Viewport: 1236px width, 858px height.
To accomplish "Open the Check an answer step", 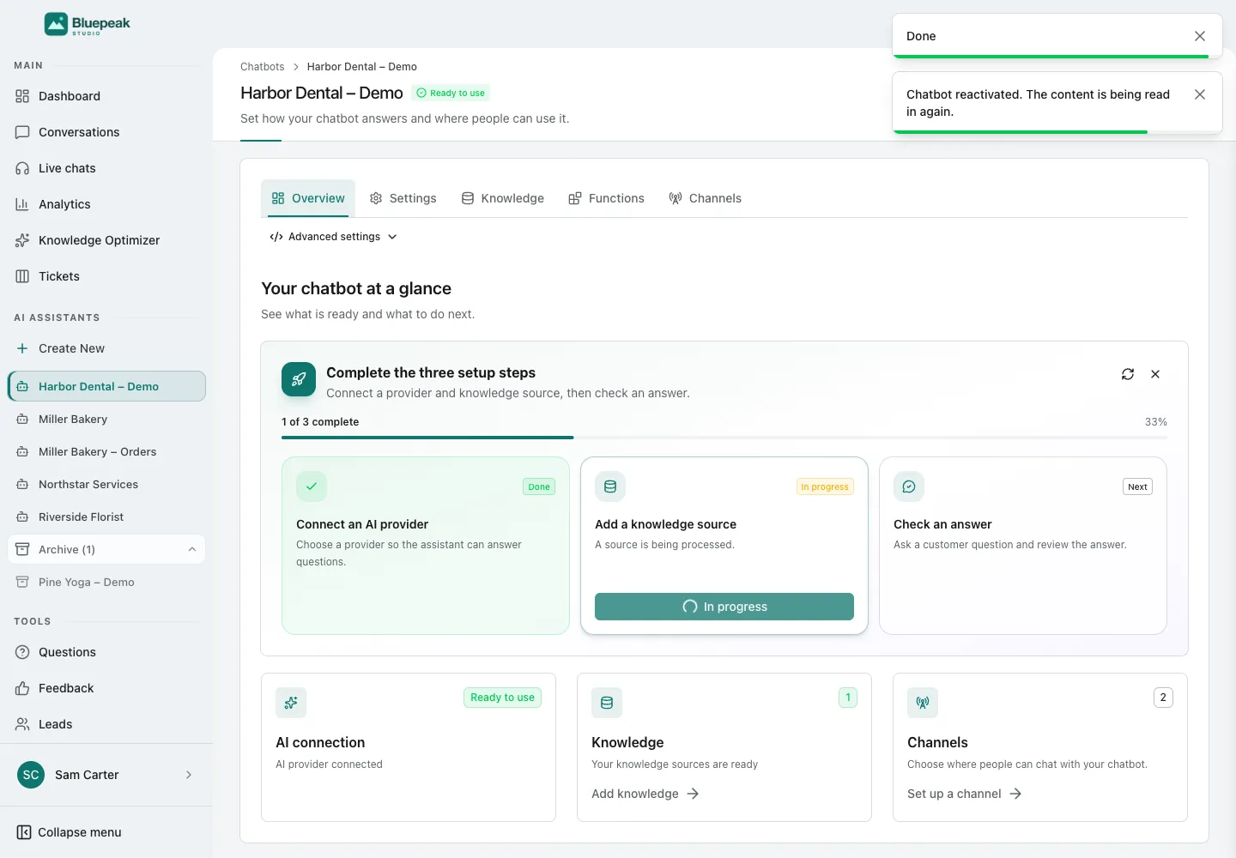I will [x=1023, y=546].
